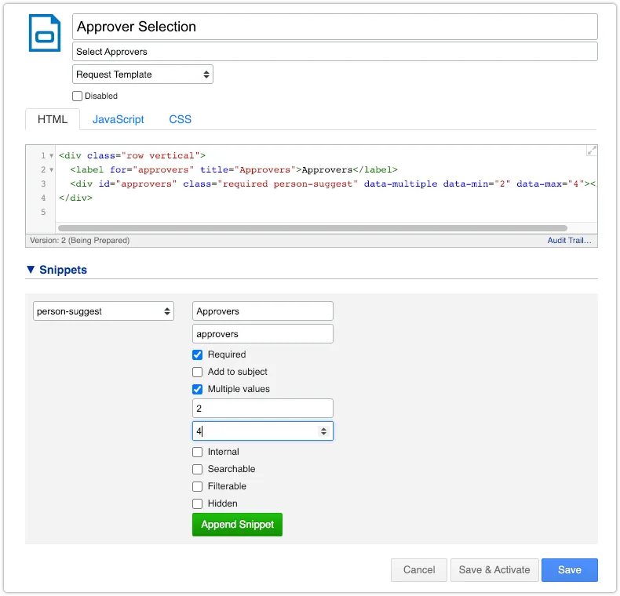Click the Approvers label input field

click(x=263, y=311)
